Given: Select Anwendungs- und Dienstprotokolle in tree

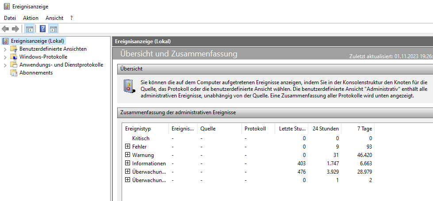Looking at the screenshot, I should (61, 65).
